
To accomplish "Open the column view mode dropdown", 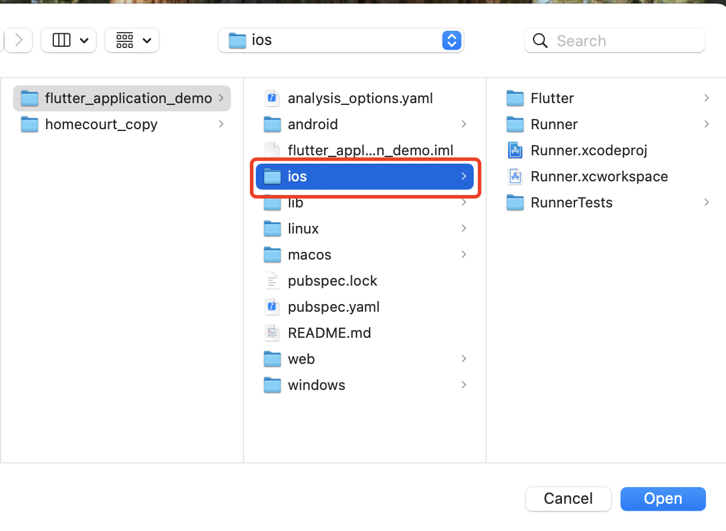I will click(x=69, y=40).
